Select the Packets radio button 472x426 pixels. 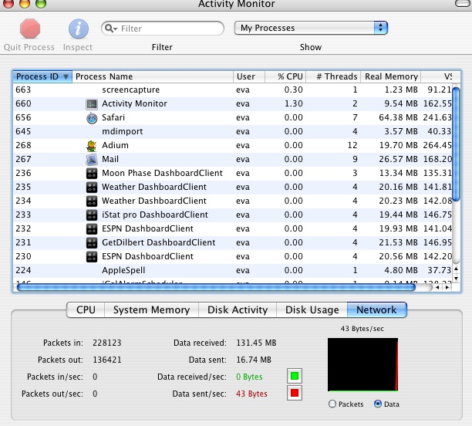point(332,404)
